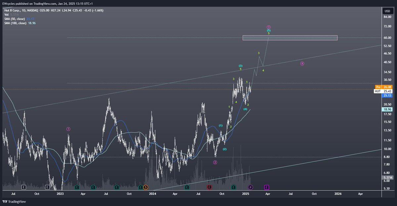The height and width of the screenshot is (206, 397).
Task: Select the pink circled 4 wave label
Action: click(302, 63)
